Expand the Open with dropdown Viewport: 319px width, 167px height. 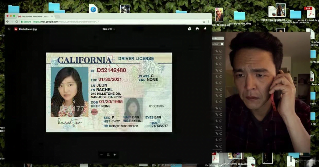point(109,29)
